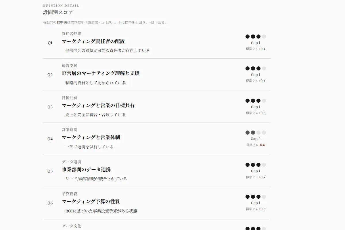Click the +0.7 deviation value for Q5

pyautogui.click(x=262, y=177)
